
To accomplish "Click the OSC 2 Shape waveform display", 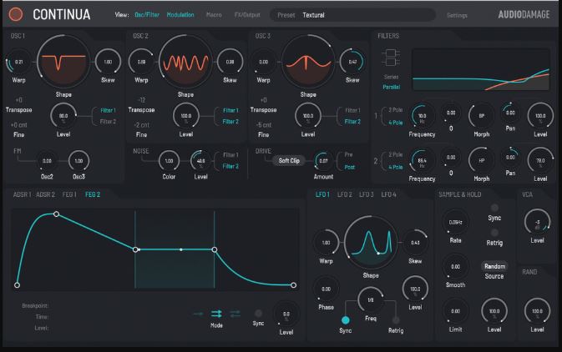I will coord(185,62).
